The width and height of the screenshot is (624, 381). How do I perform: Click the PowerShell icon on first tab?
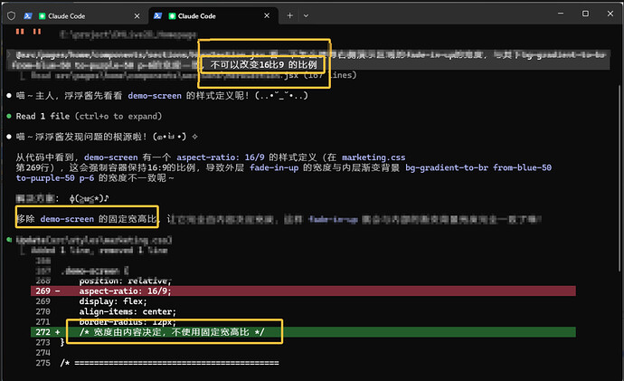[28, 16]
